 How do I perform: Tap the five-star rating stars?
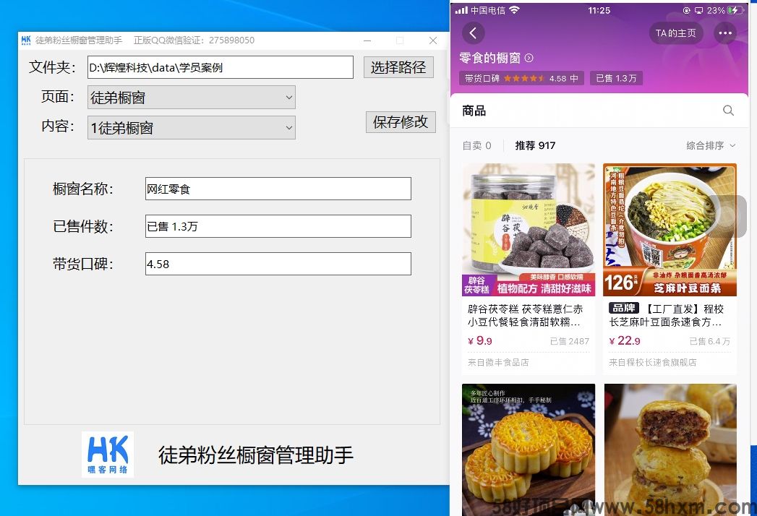[523, 78]
